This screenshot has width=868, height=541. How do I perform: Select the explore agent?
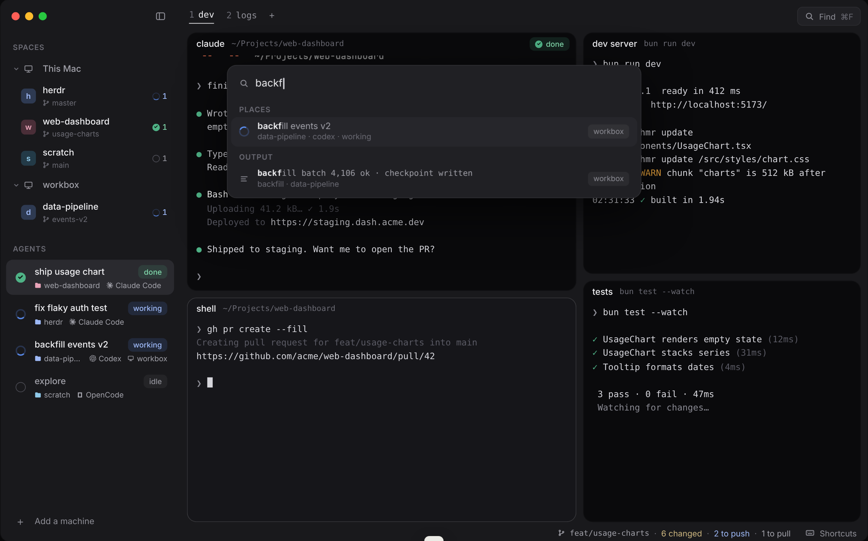90,387
